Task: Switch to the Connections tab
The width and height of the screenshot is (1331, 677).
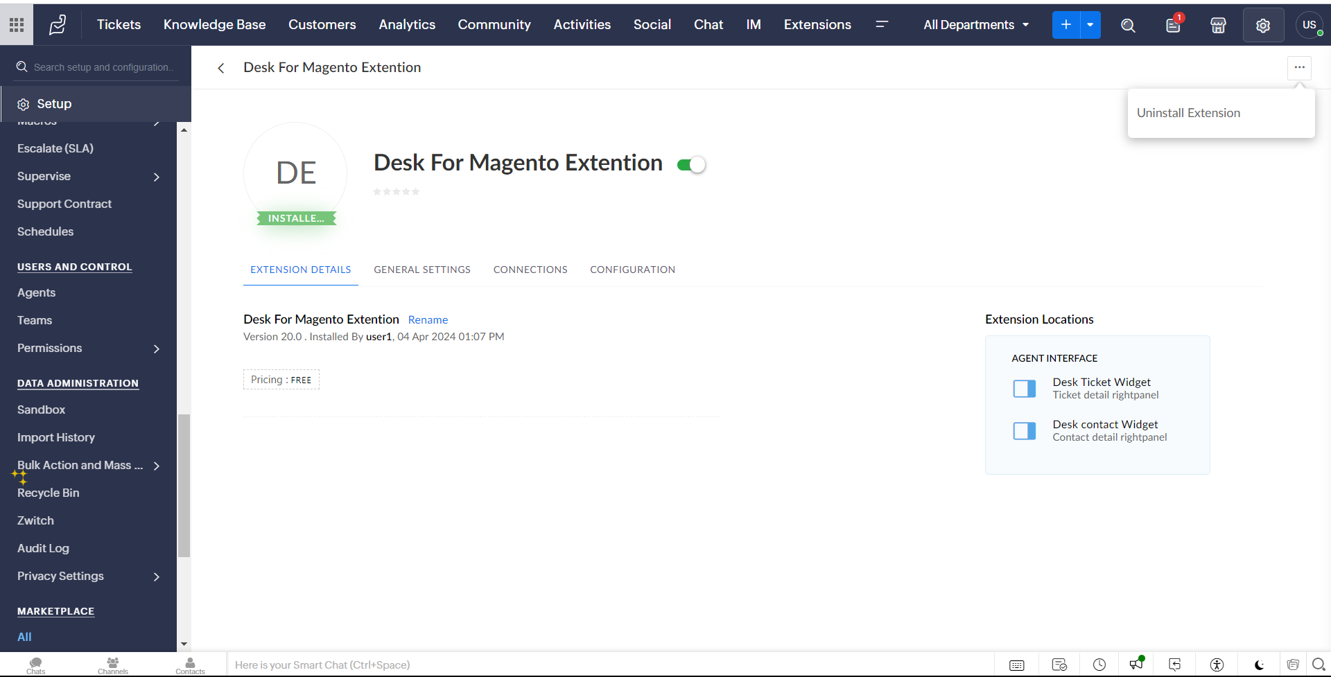Action: point(530,270)
